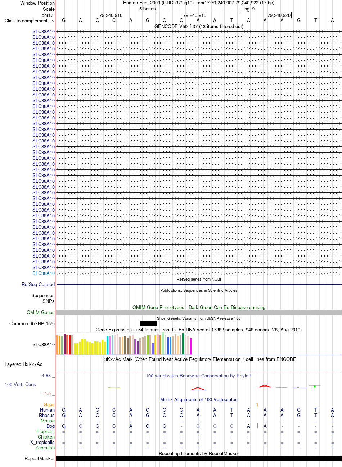Open the GENCODE V50lift37 track title
This screenshot has width=342, height=467.
199,26
